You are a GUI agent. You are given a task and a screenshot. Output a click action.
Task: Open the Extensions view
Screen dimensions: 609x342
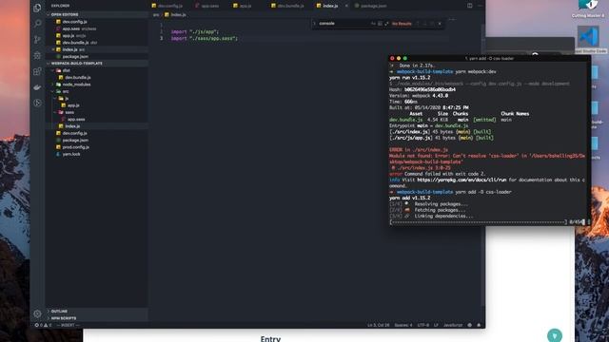37,71
